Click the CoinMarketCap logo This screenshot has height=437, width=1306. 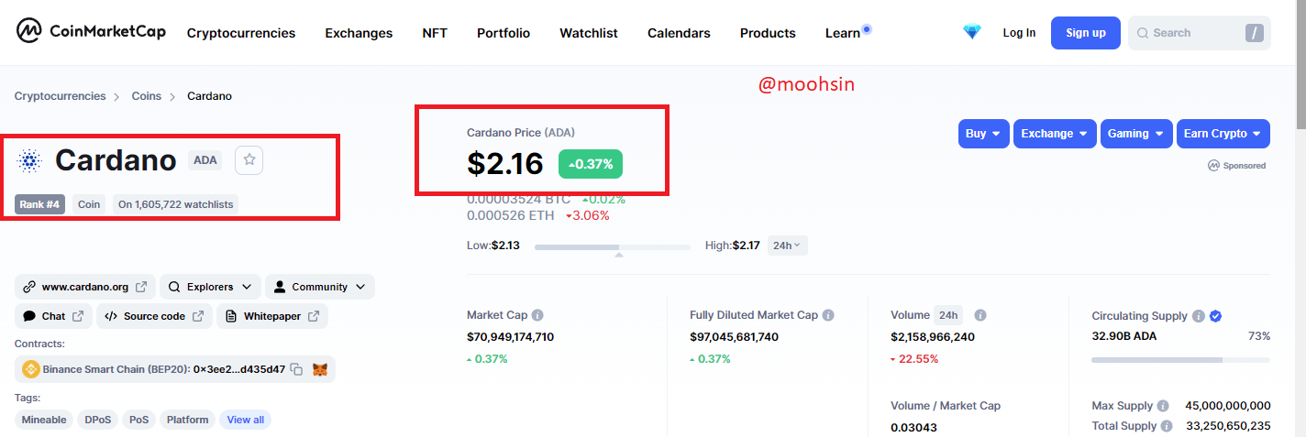pyautogui.click(x=91, y=32)
